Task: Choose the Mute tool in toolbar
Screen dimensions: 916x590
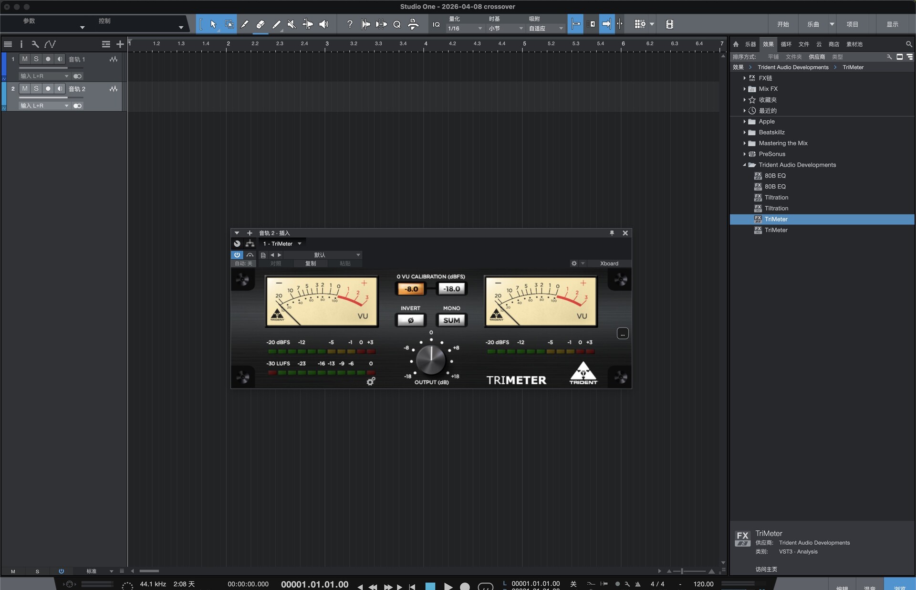Action: tap(291, 24)
